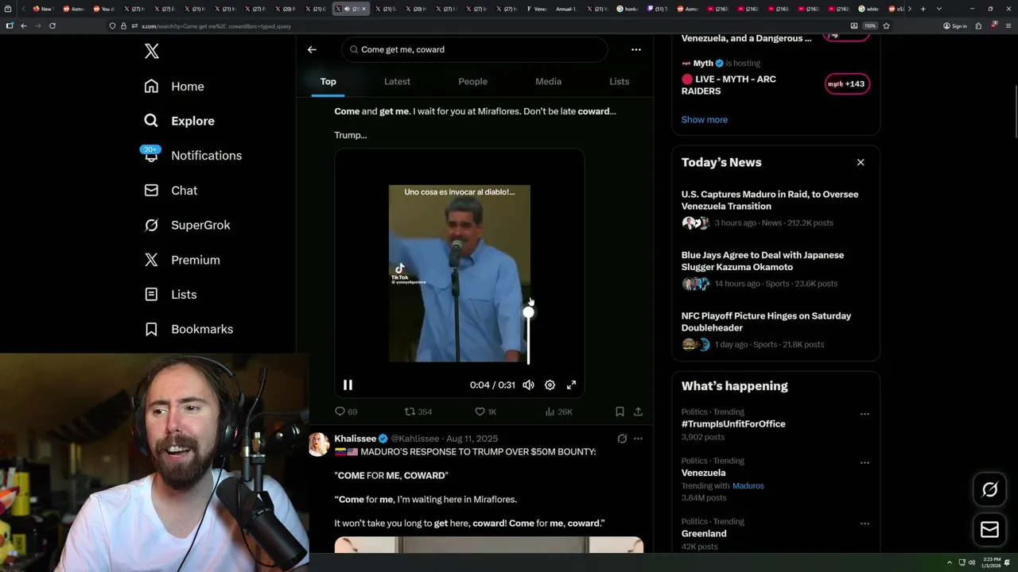
Task: Open Grok explain icon on Khalissee post
Action: [622, 439]
